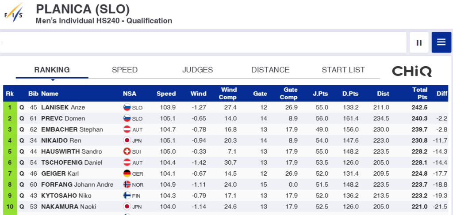Viewport: 453px width, 215px height.
Task: Sort by the Total Pts column header
Action: pos(420,94)
